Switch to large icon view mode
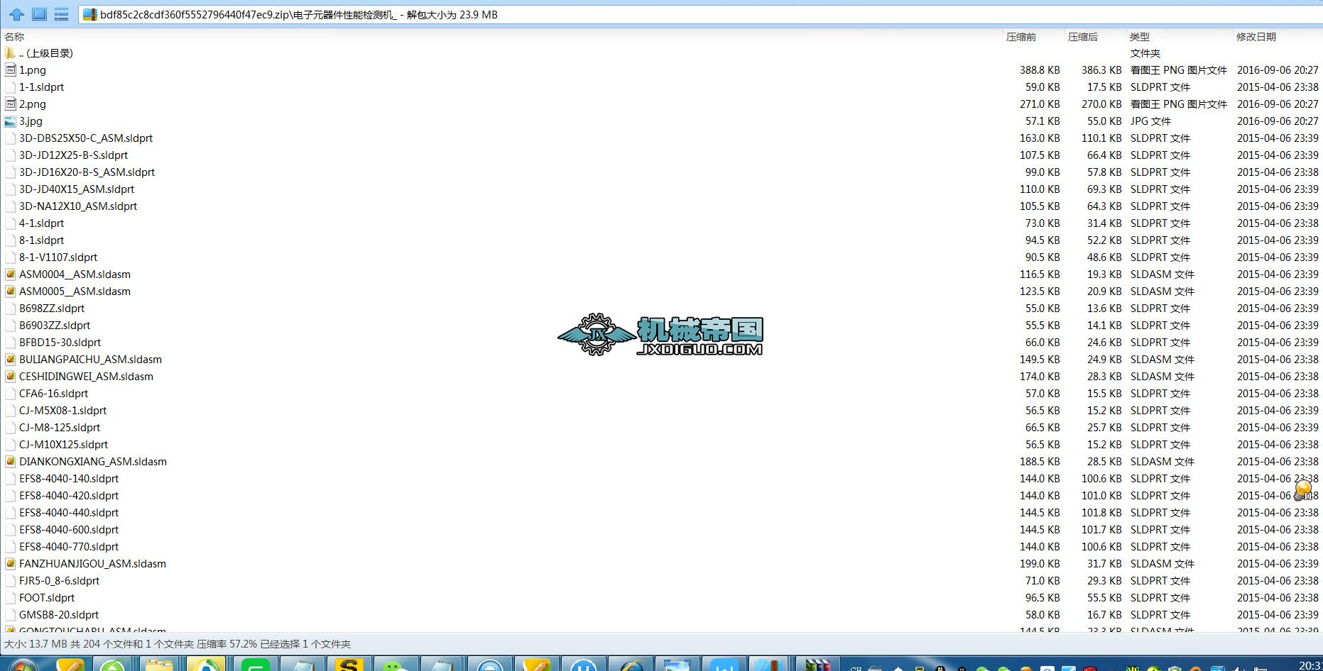1323x671 pixels. 39,14
